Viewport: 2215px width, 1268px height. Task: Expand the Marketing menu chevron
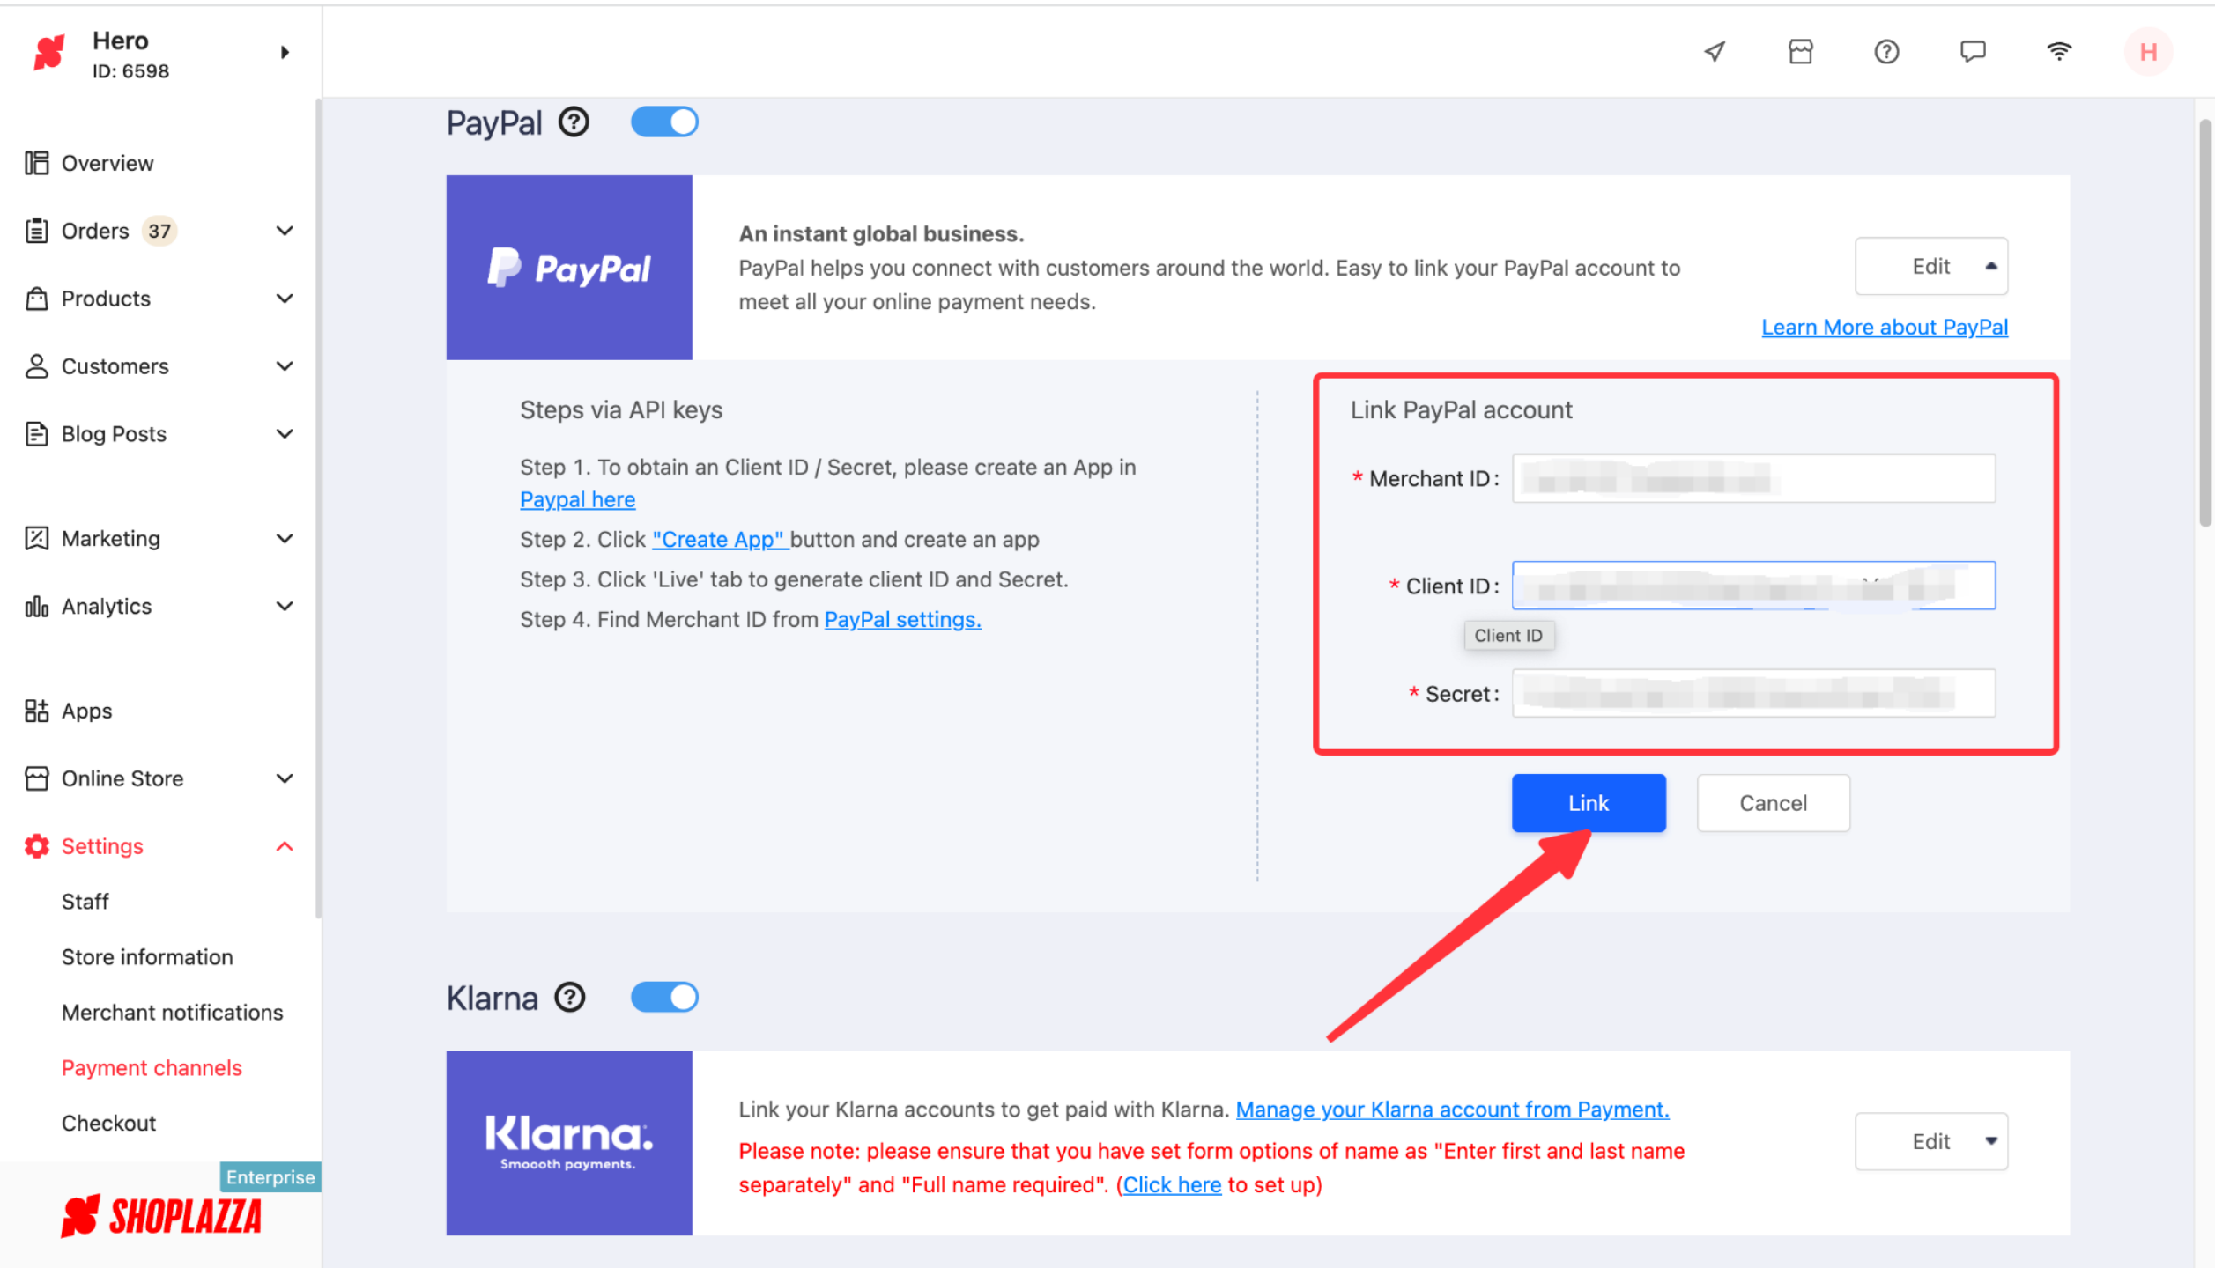(x=285, y=538)
